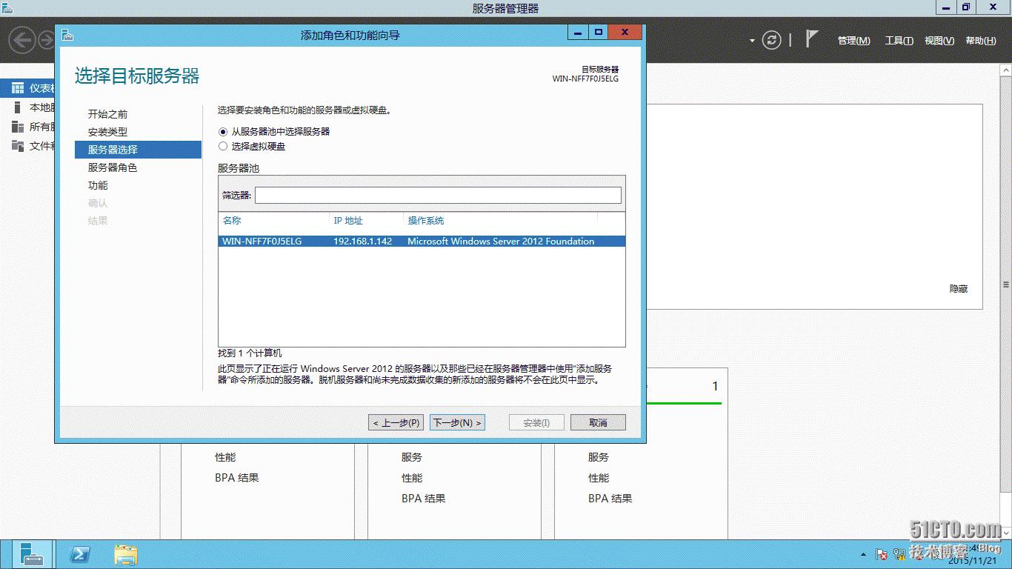Click the 下一步(N) button
The image size is (1012, 569).
click(x=457, y=422)
